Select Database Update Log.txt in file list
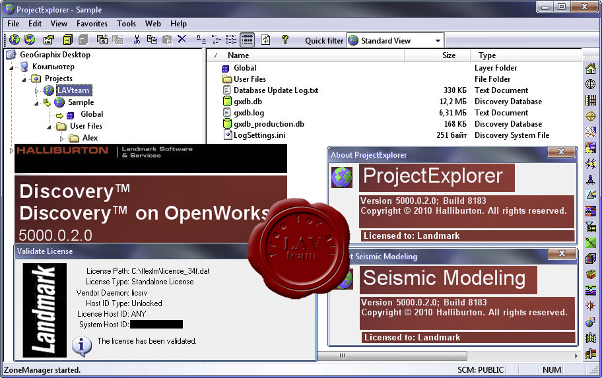This screenshot has height=378, width=602. pyautogui.click(x=276, y=90)
